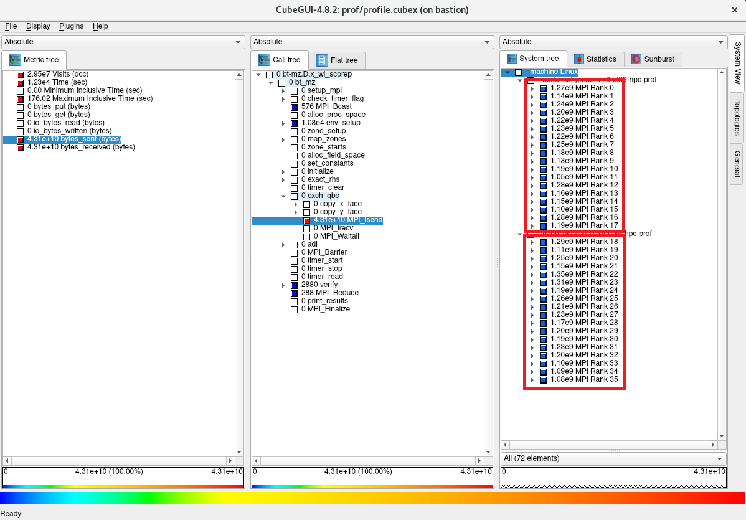Click the white box beside MPI_Barrier
Screen dimensions: 746x520
[x=295, y=253]
